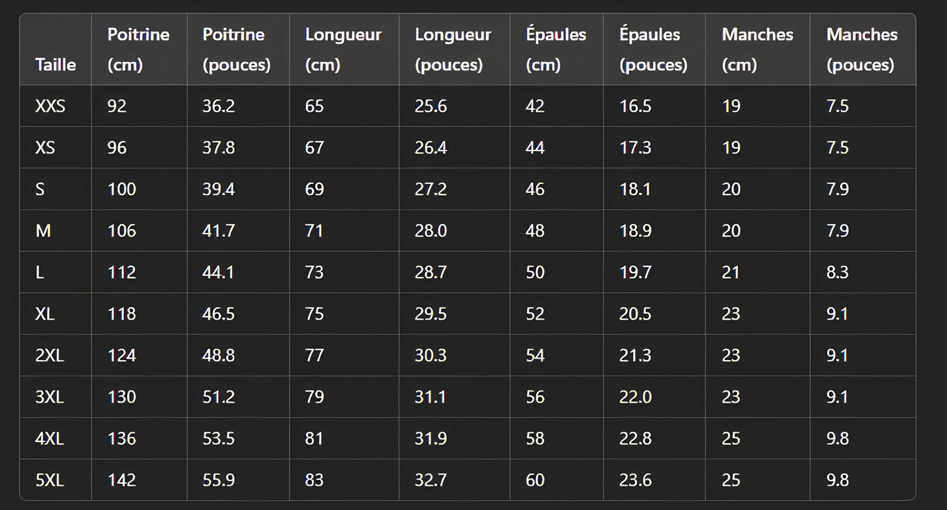The height and width of the screenshot is (510, 947).
Task: Select the Manches (cm) column header
Action: pyautogui.click(x=758, y=50)
